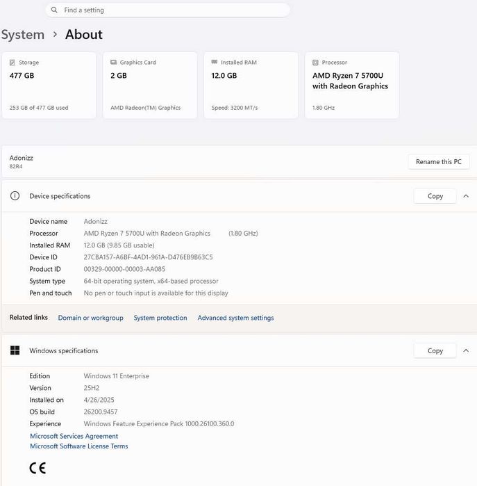Click the Graphics Card icon
This screenshot has height=486, width=477.
[114, 63]
